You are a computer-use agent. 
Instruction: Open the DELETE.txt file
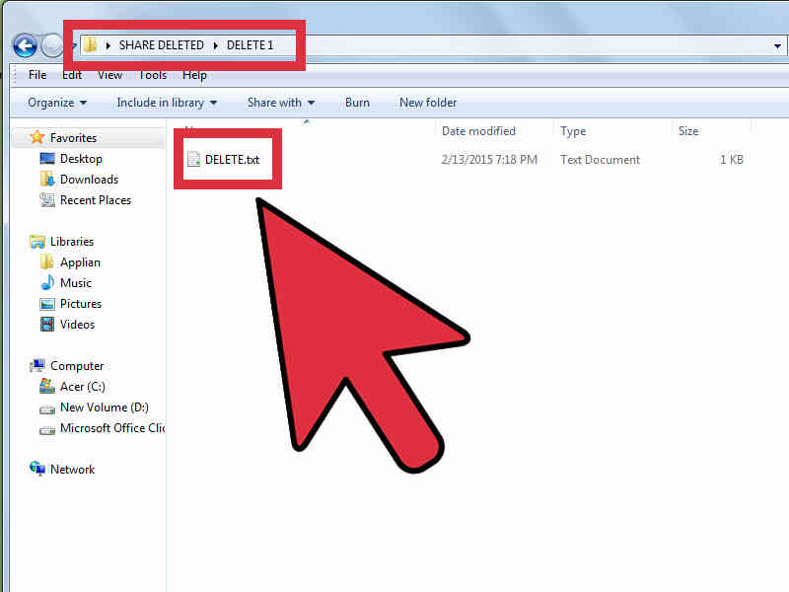(227, 159)
